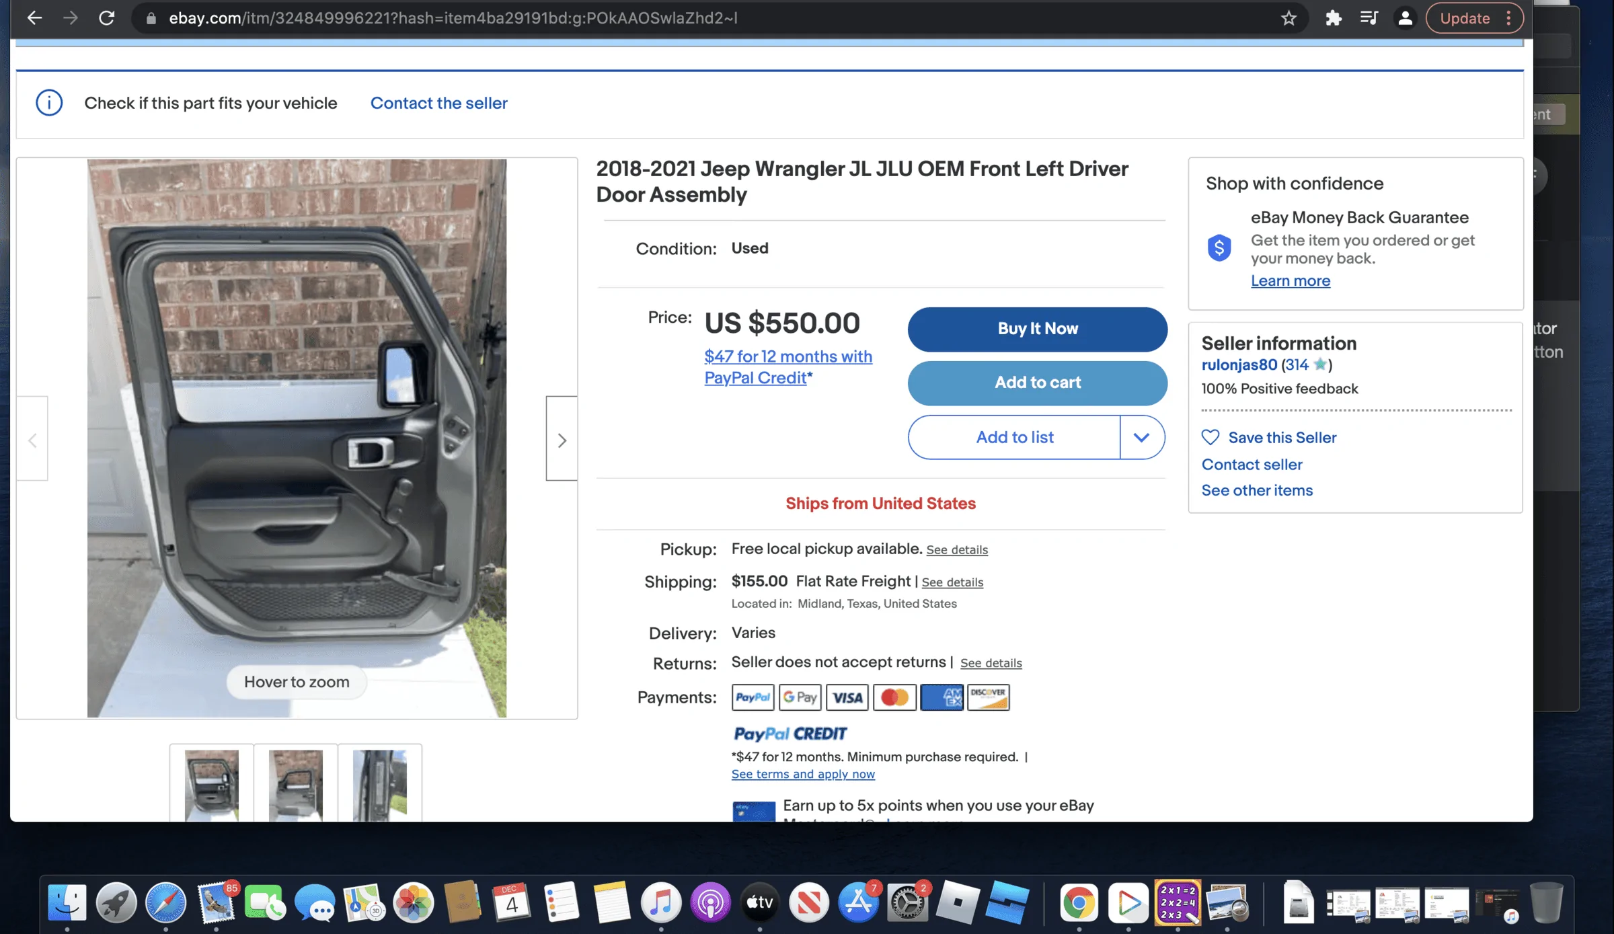Image resolution: width=1614 pixels, height=934 pixels.
Task: Go forward using the browser forward arrow
Action: (71, 18)
